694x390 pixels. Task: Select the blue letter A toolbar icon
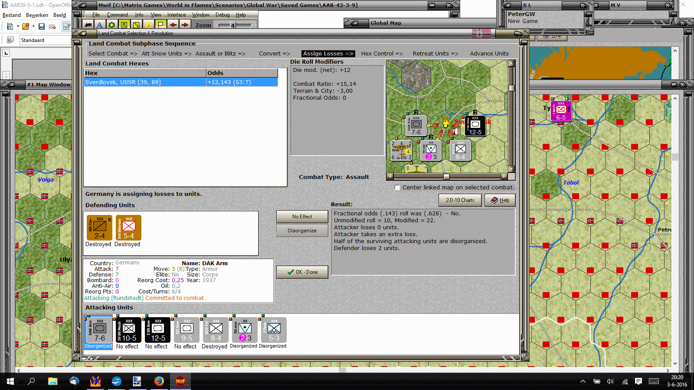[100, 25]
